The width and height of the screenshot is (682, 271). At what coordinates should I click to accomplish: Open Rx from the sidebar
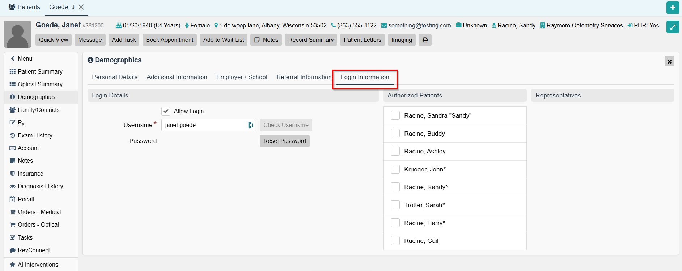(x=21, y=123)
